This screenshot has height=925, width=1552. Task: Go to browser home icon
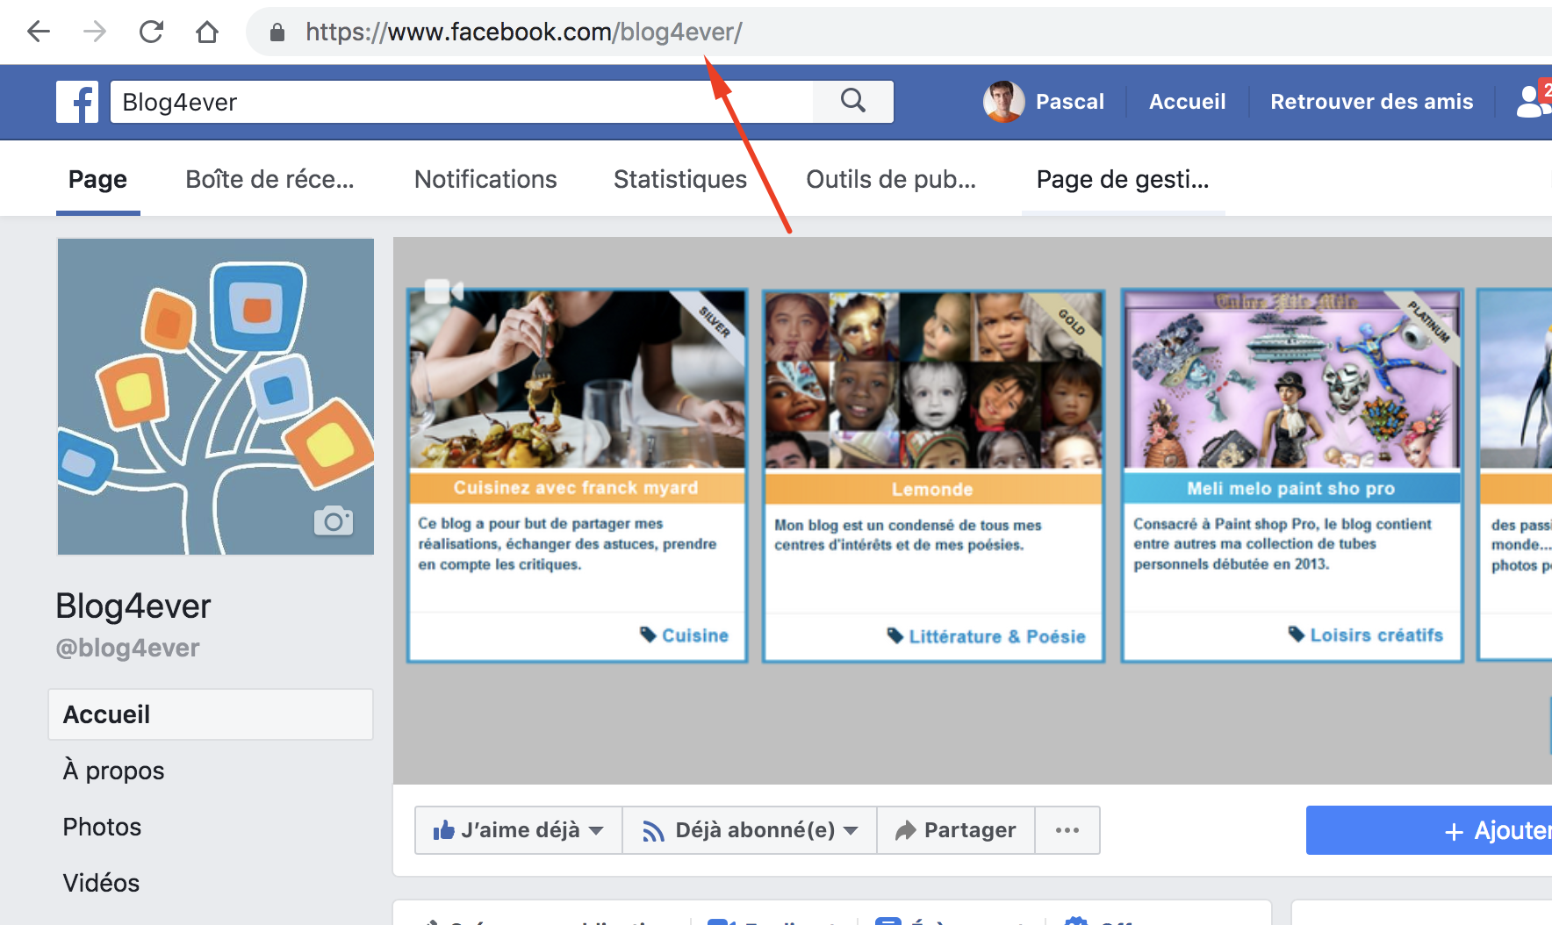pos(207,32)
